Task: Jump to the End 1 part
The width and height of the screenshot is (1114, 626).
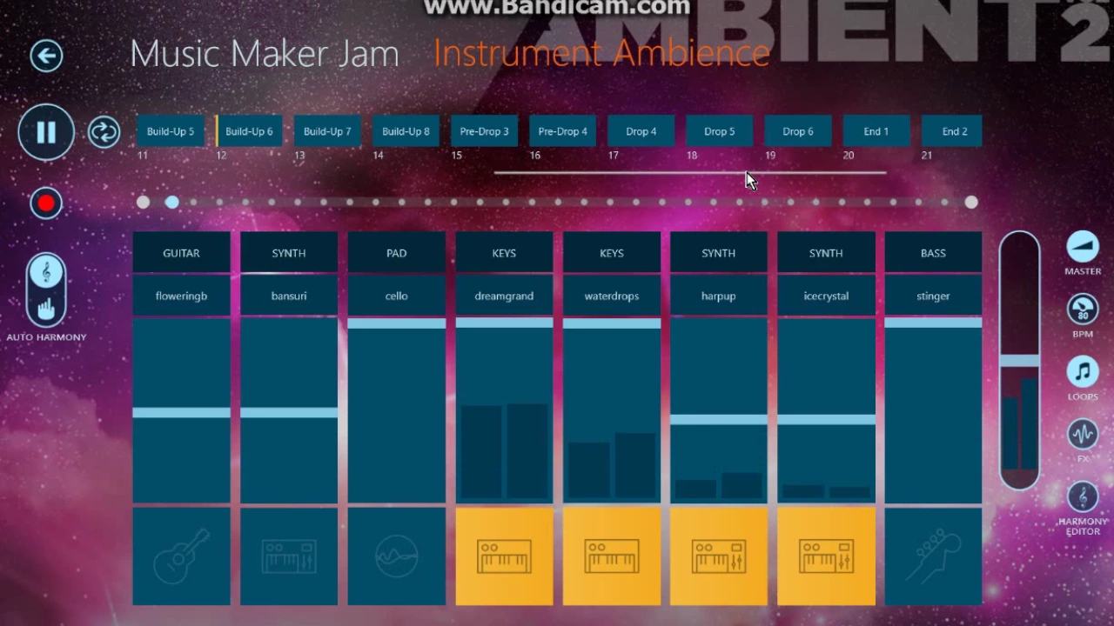Action: (876, 131)
